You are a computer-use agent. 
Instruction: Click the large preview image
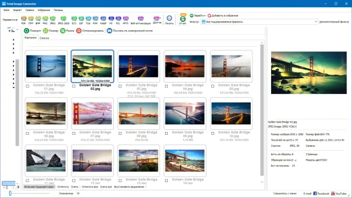pyautogui.click(x=309, y=73)
